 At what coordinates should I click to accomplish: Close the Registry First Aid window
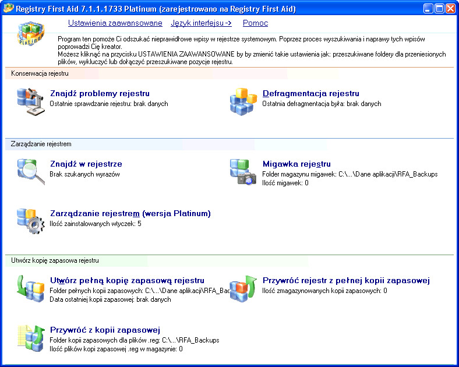[450, 8]
